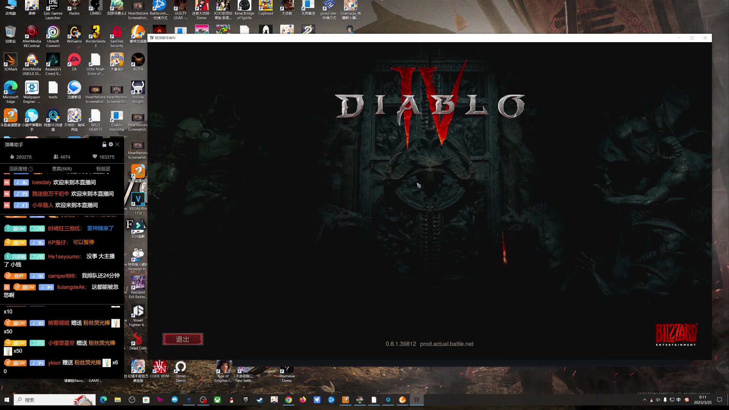
Task: Click the Windows Start button
Action: click(6, 400)
